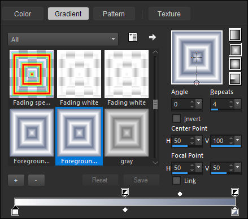Click the Save button

(x=141, y=180)
